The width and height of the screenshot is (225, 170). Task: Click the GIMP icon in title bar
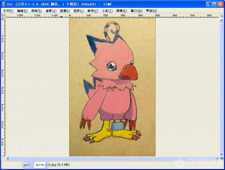[4, 4]
